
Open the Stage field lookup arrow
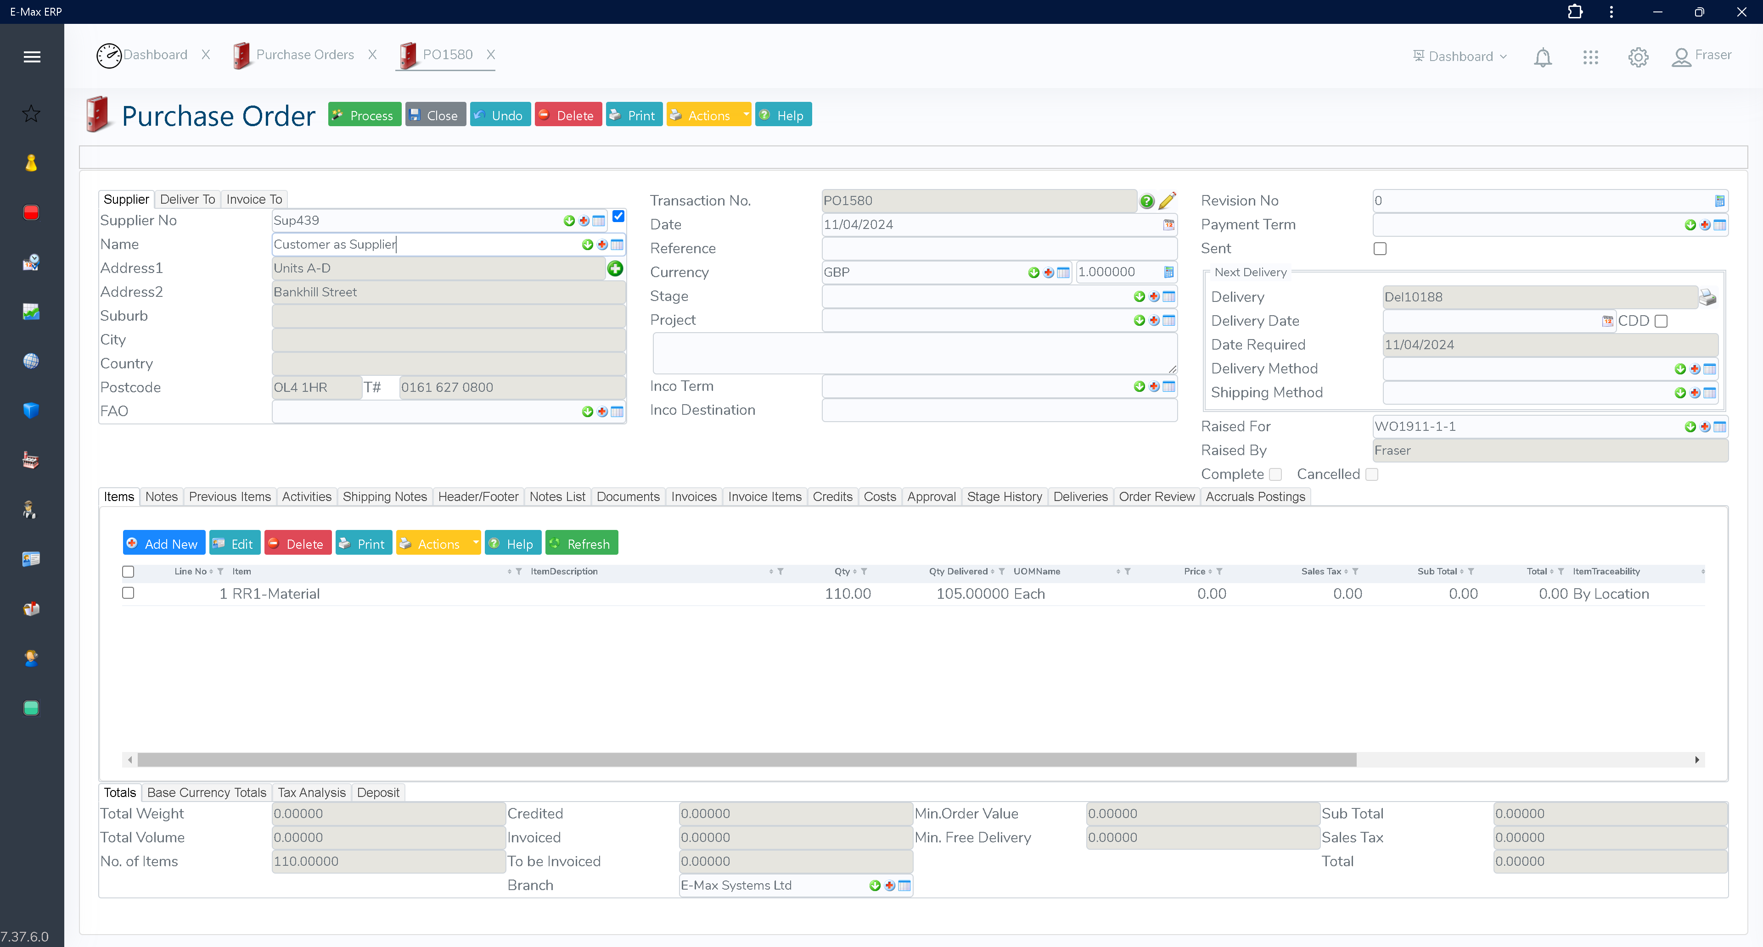(x=1139, y=296)
